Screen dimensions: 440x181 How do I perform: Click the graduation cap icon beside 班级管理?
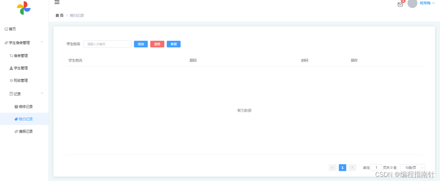[x=11, y=80]
